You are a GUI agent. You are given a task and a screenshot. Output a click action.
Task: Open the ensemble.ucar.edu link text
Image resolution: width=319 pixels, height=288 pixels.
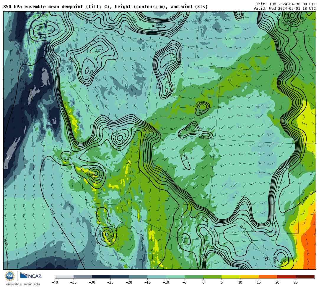[x=23, y=284]
